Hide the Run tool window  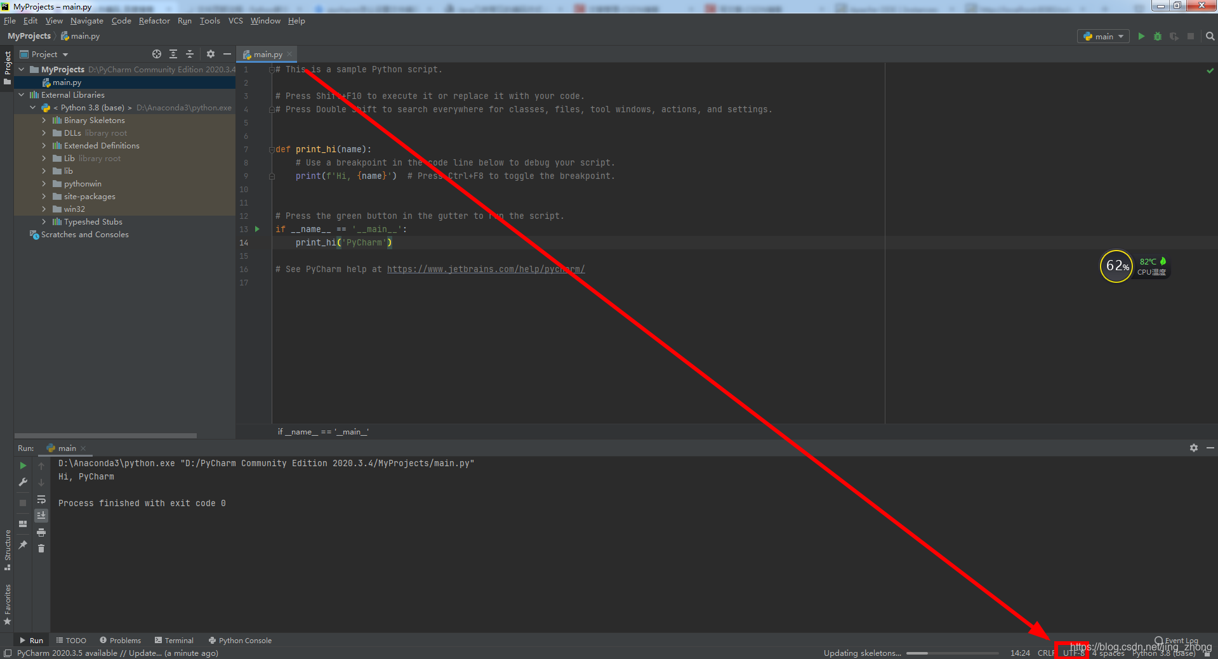click(x=1210, y=448)
